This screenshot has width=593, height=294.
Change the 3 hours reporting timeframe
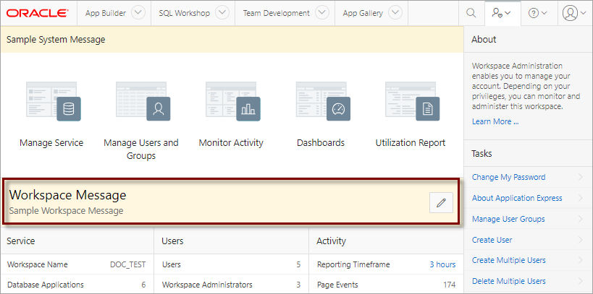point(442,264)
